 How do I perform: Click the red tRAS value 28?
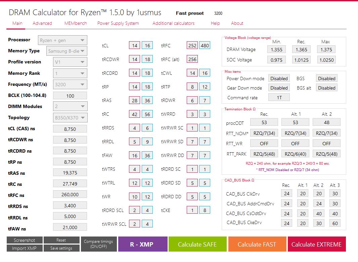click(x=135, y=101)
